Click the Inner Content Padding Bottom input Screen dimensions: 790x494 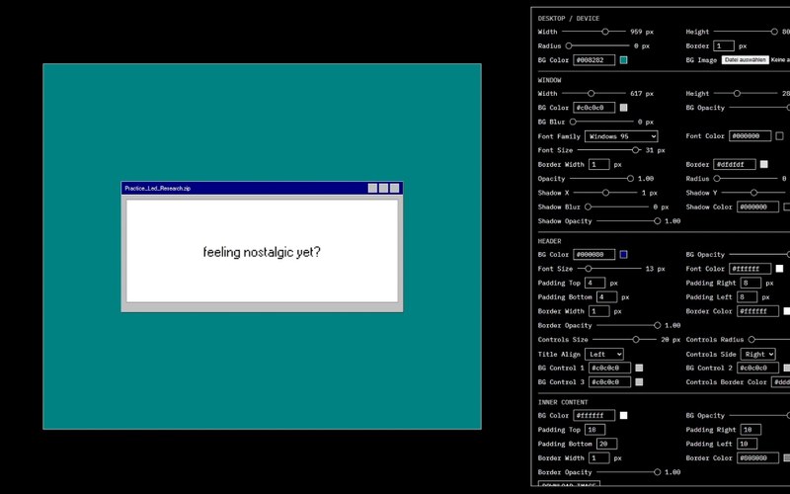point(606,444)
